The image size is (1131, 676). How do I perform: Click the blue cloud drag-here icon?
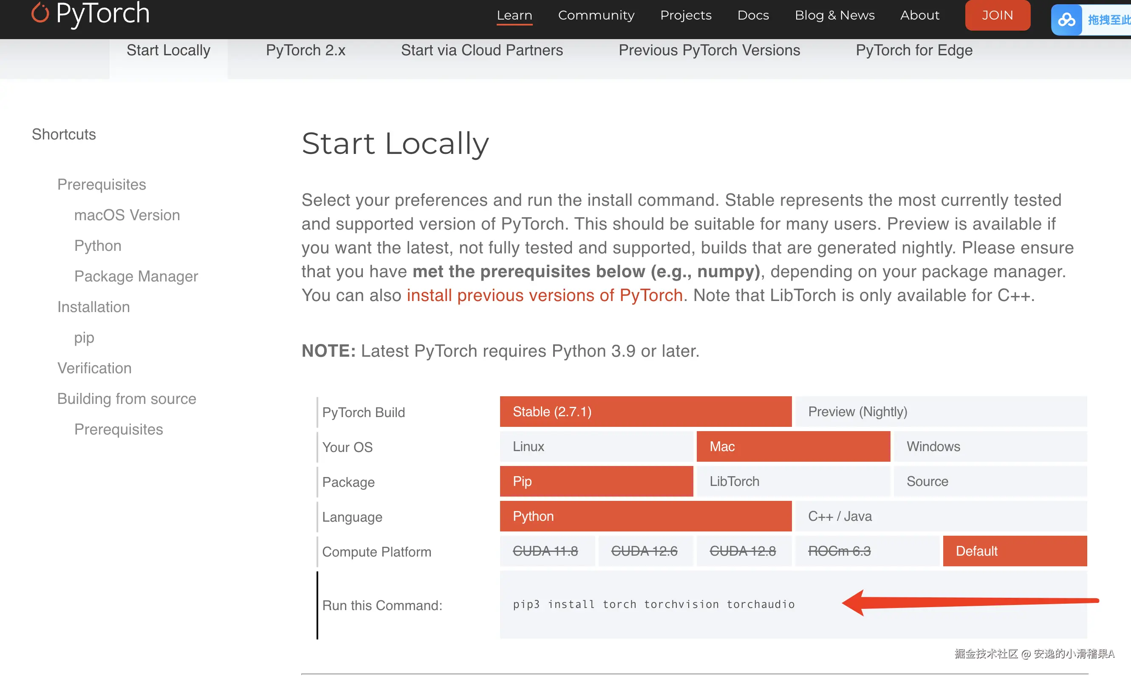(1066, 20)
